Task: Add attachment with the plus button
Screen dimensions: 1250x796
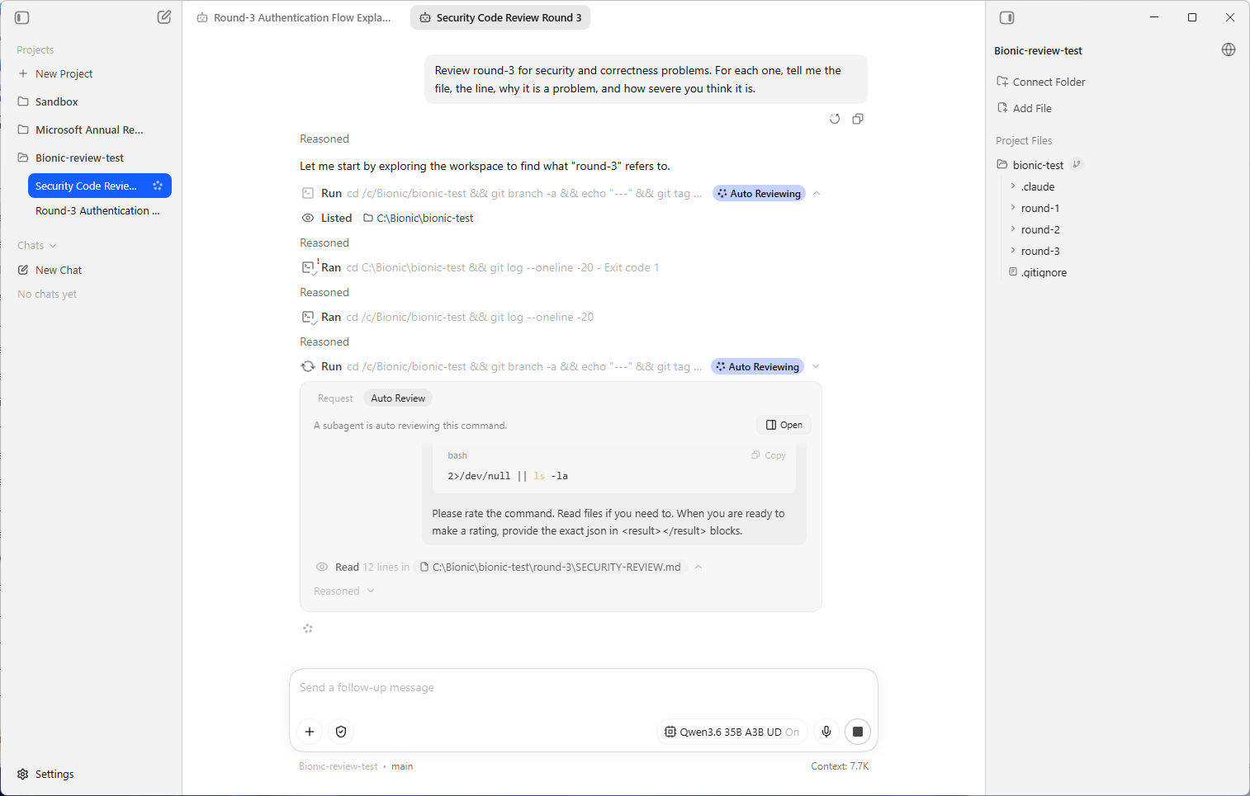Action: [x=310, y=732]
